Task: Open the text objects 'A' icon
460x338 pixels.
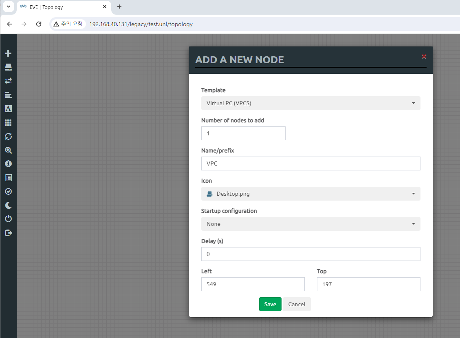Action: 8,108
